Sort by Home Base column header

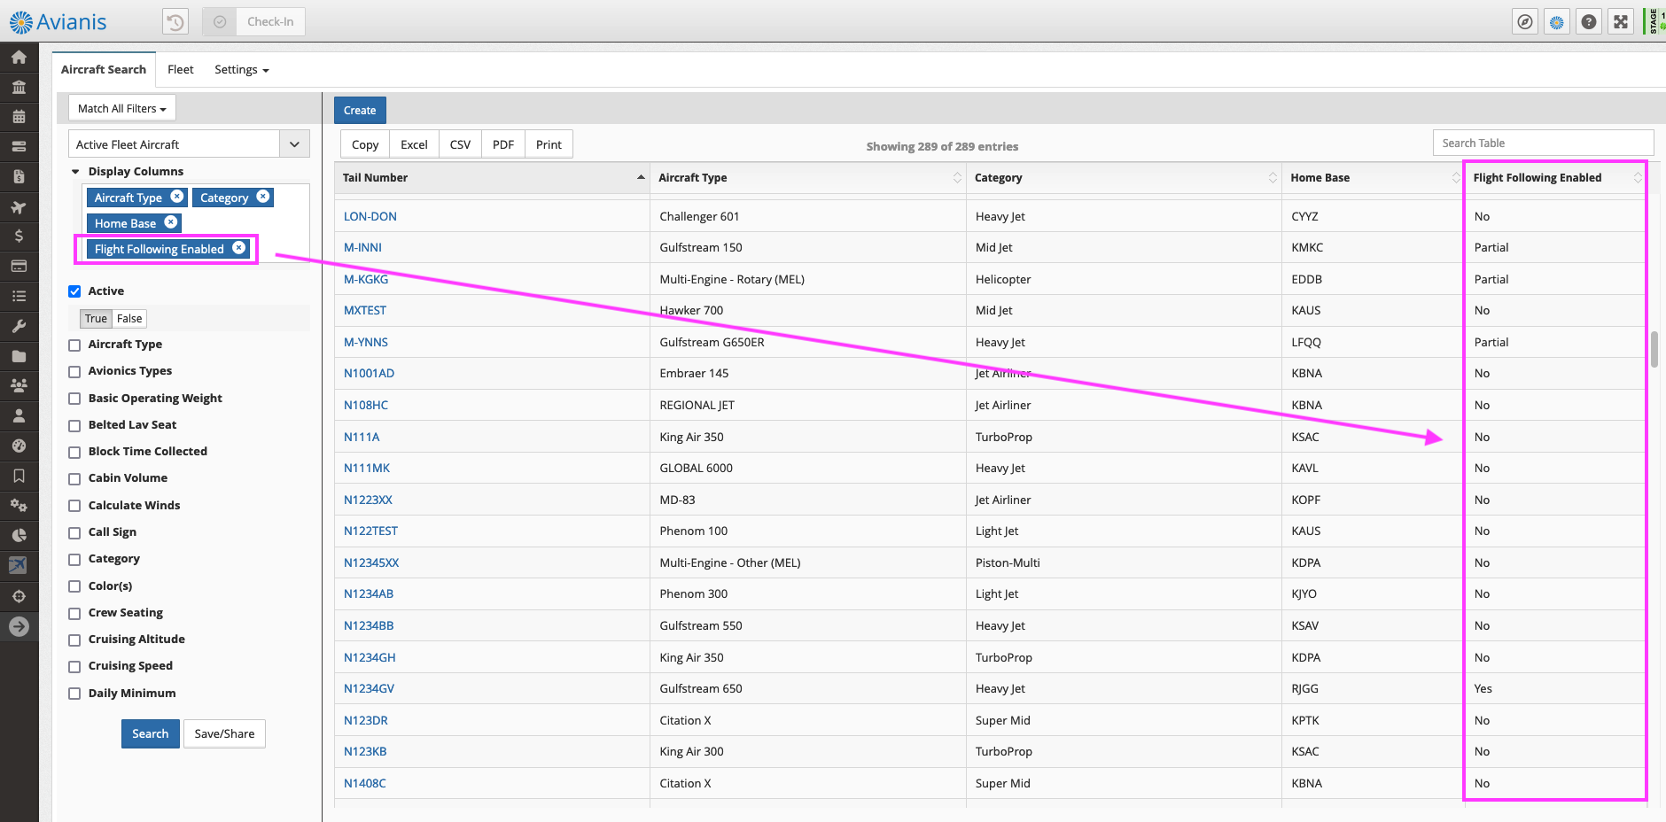[1373, 178]
